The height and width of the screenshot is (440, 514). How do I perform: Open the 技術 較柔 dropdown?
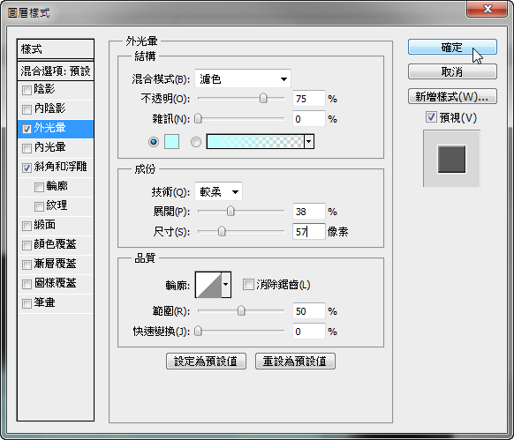[219, 191]
